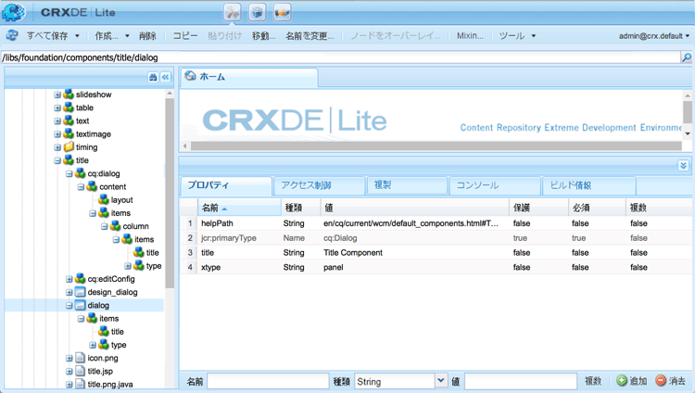The image size is (695, 393).
Task: Expand the design_dialog tree node
Action: (69, 292)
